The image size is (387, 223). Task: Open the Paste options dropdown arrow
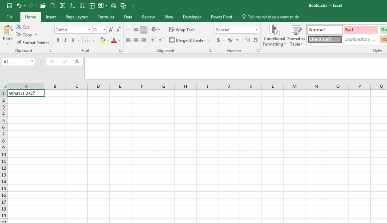coord(8,44)
